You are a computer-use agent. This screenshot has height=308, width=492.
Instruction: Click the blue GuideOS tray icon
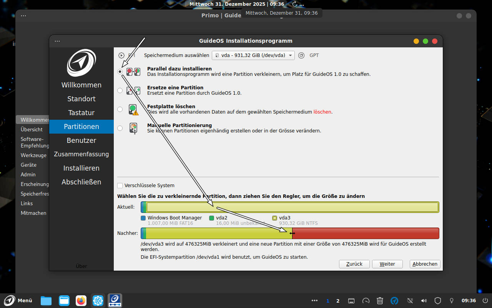[394, 301]
